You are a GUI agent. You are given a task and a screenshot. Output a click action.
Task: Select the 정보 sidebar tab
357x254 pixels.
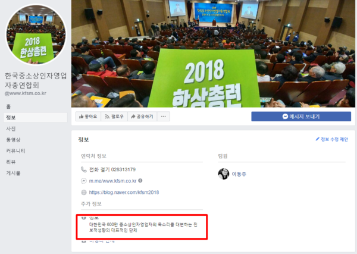coord(35,118)
